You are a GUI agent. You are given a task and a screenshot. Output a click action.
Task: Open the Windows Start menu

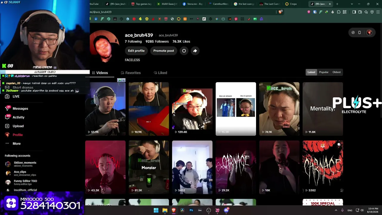156,210
